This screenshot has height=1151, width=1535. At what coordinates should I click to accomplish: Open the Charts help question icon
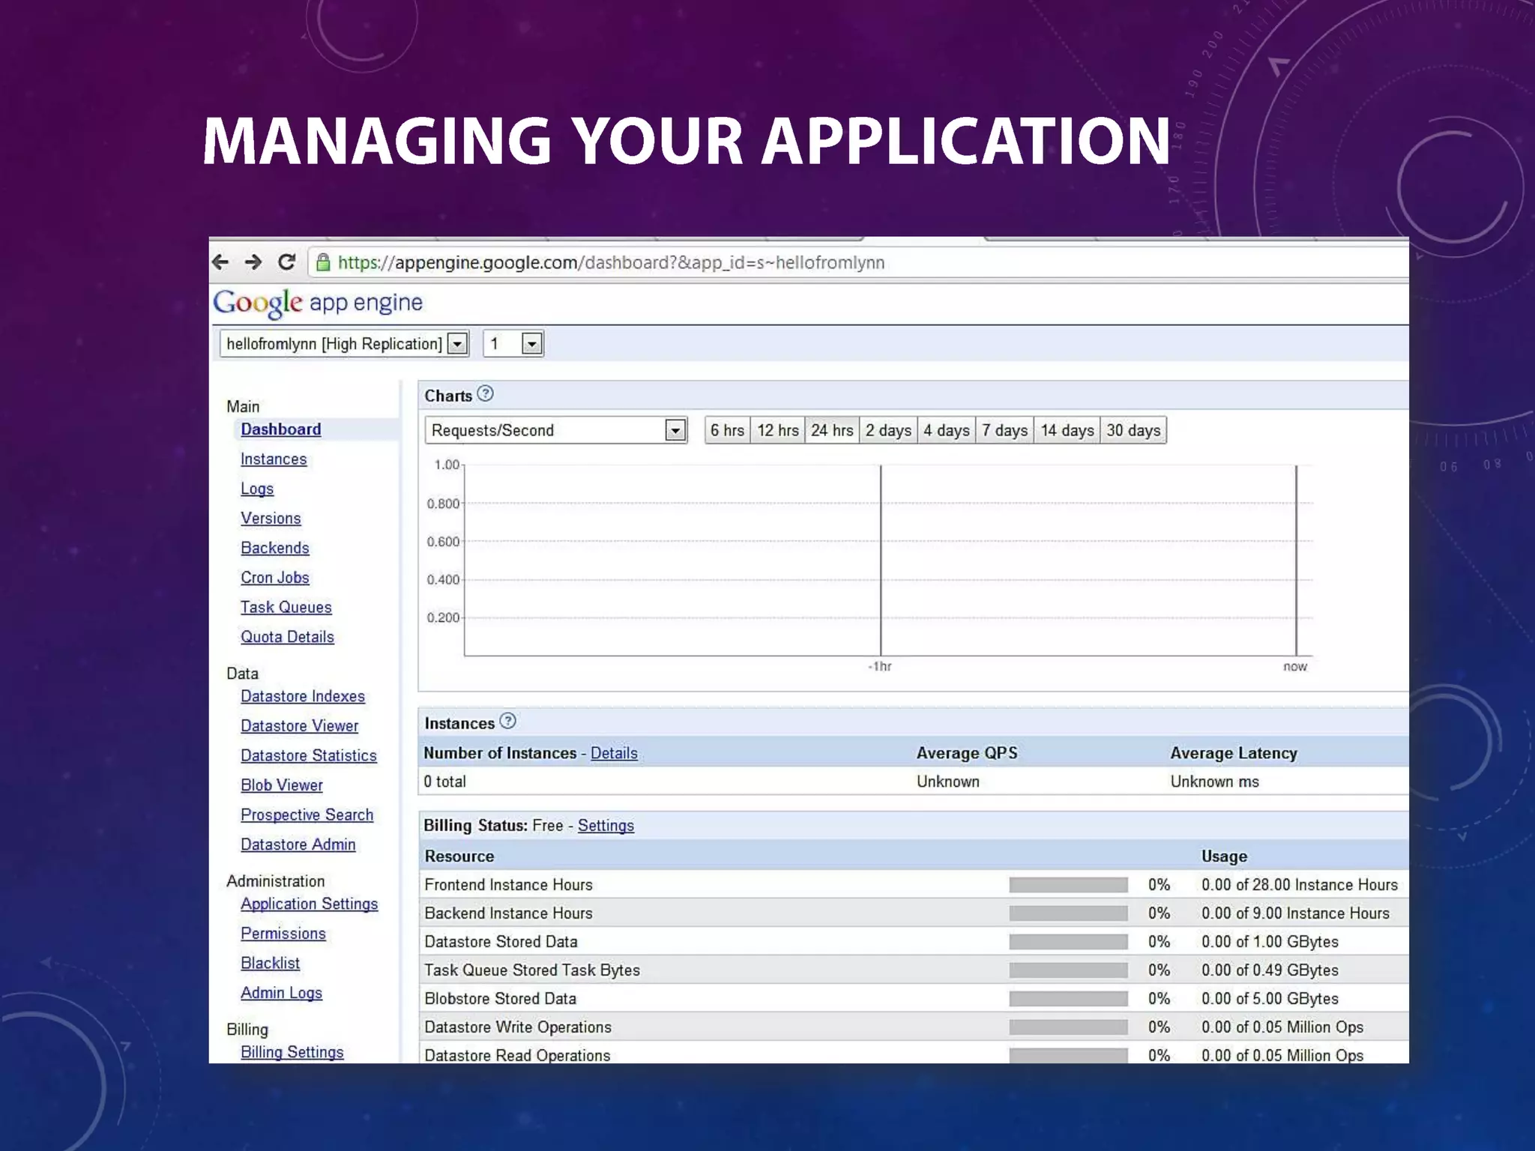click(x=486, y=394)
